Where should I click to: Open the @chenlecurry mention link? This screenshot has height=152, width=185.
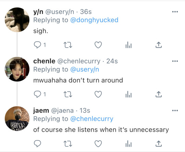[92, 119]
